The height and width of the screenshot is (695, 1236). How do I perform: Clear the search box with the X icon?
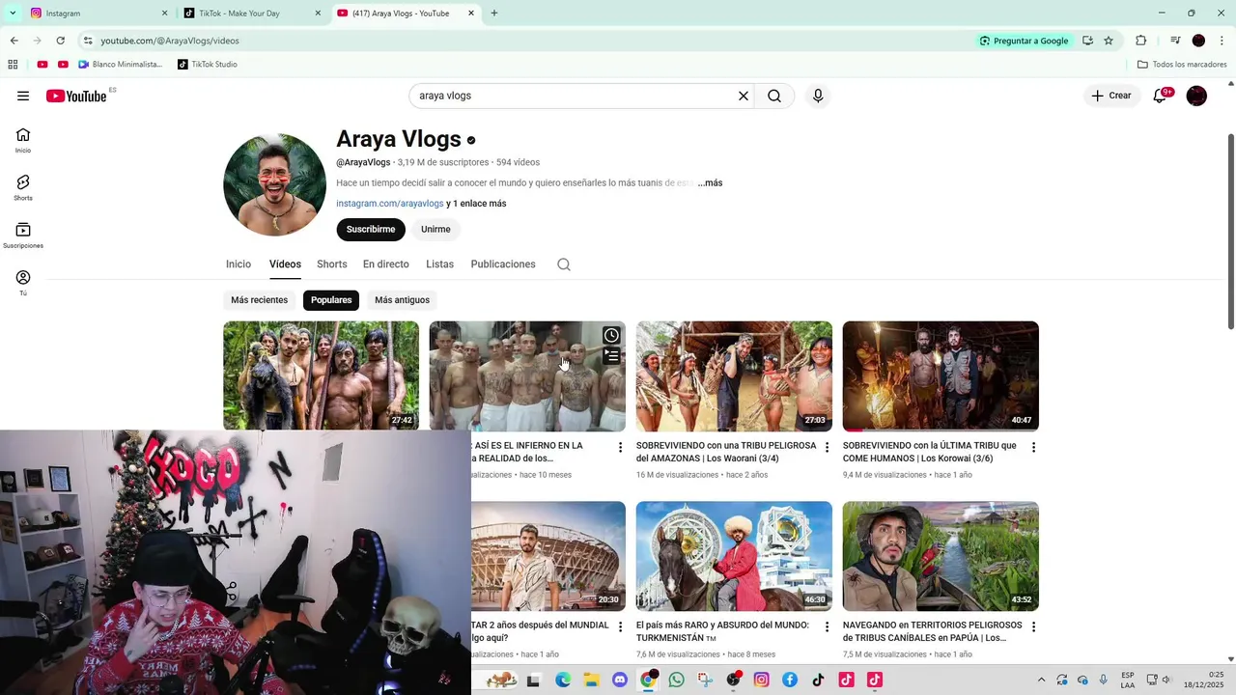(744, 96)
